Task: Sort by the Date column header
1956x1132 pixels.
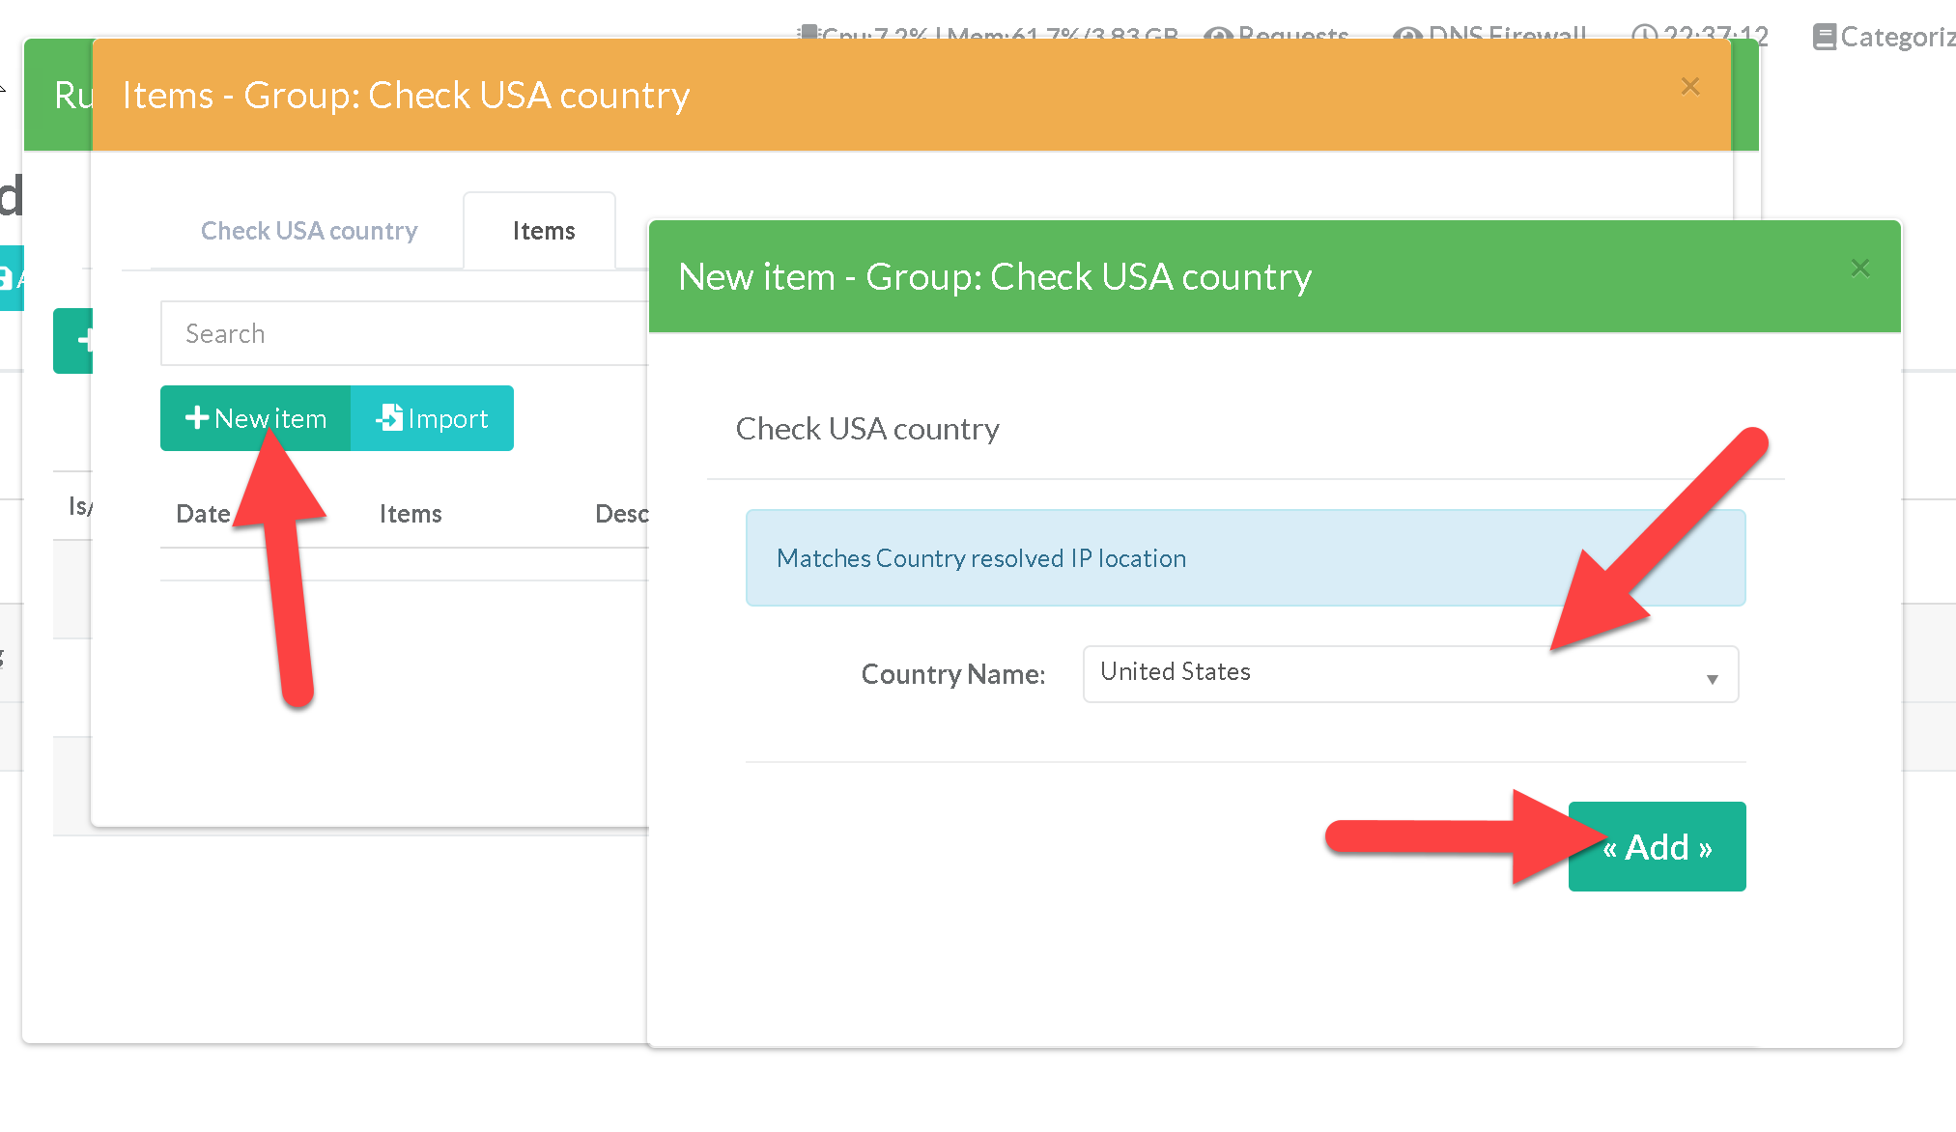Action: tap(203, 514)
